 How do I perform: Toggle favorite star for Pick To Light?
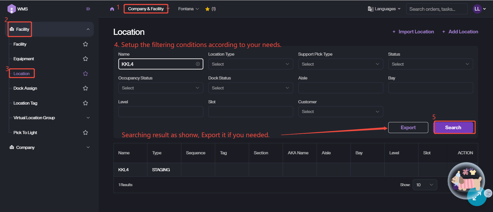[x=86, y=133]
